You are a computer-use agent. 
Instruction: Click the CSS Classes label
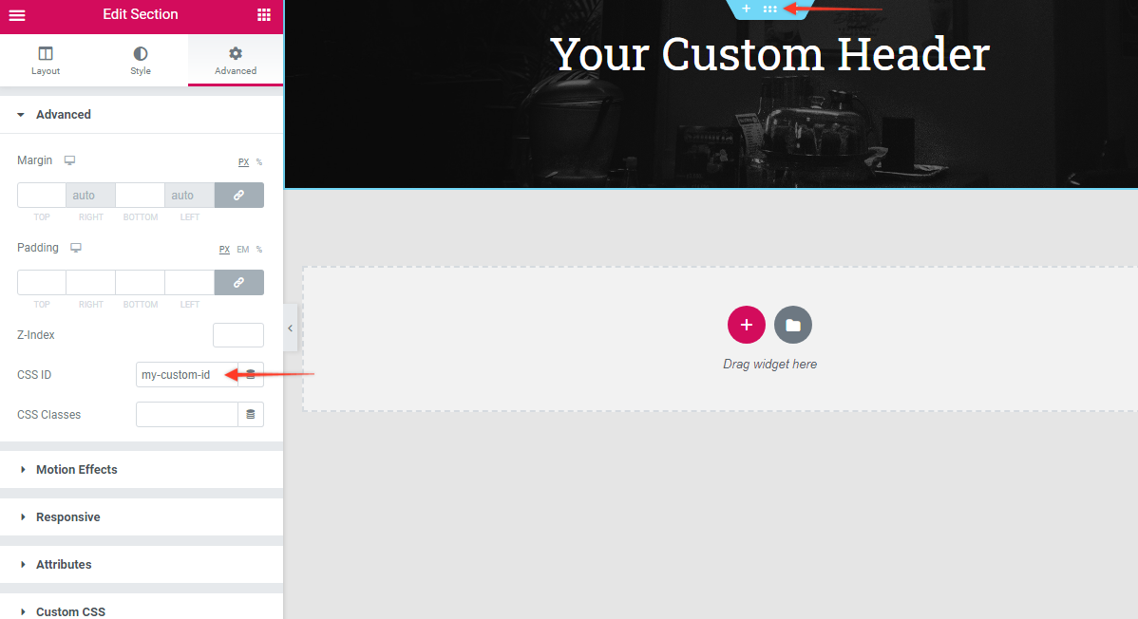tap(48, 415)
